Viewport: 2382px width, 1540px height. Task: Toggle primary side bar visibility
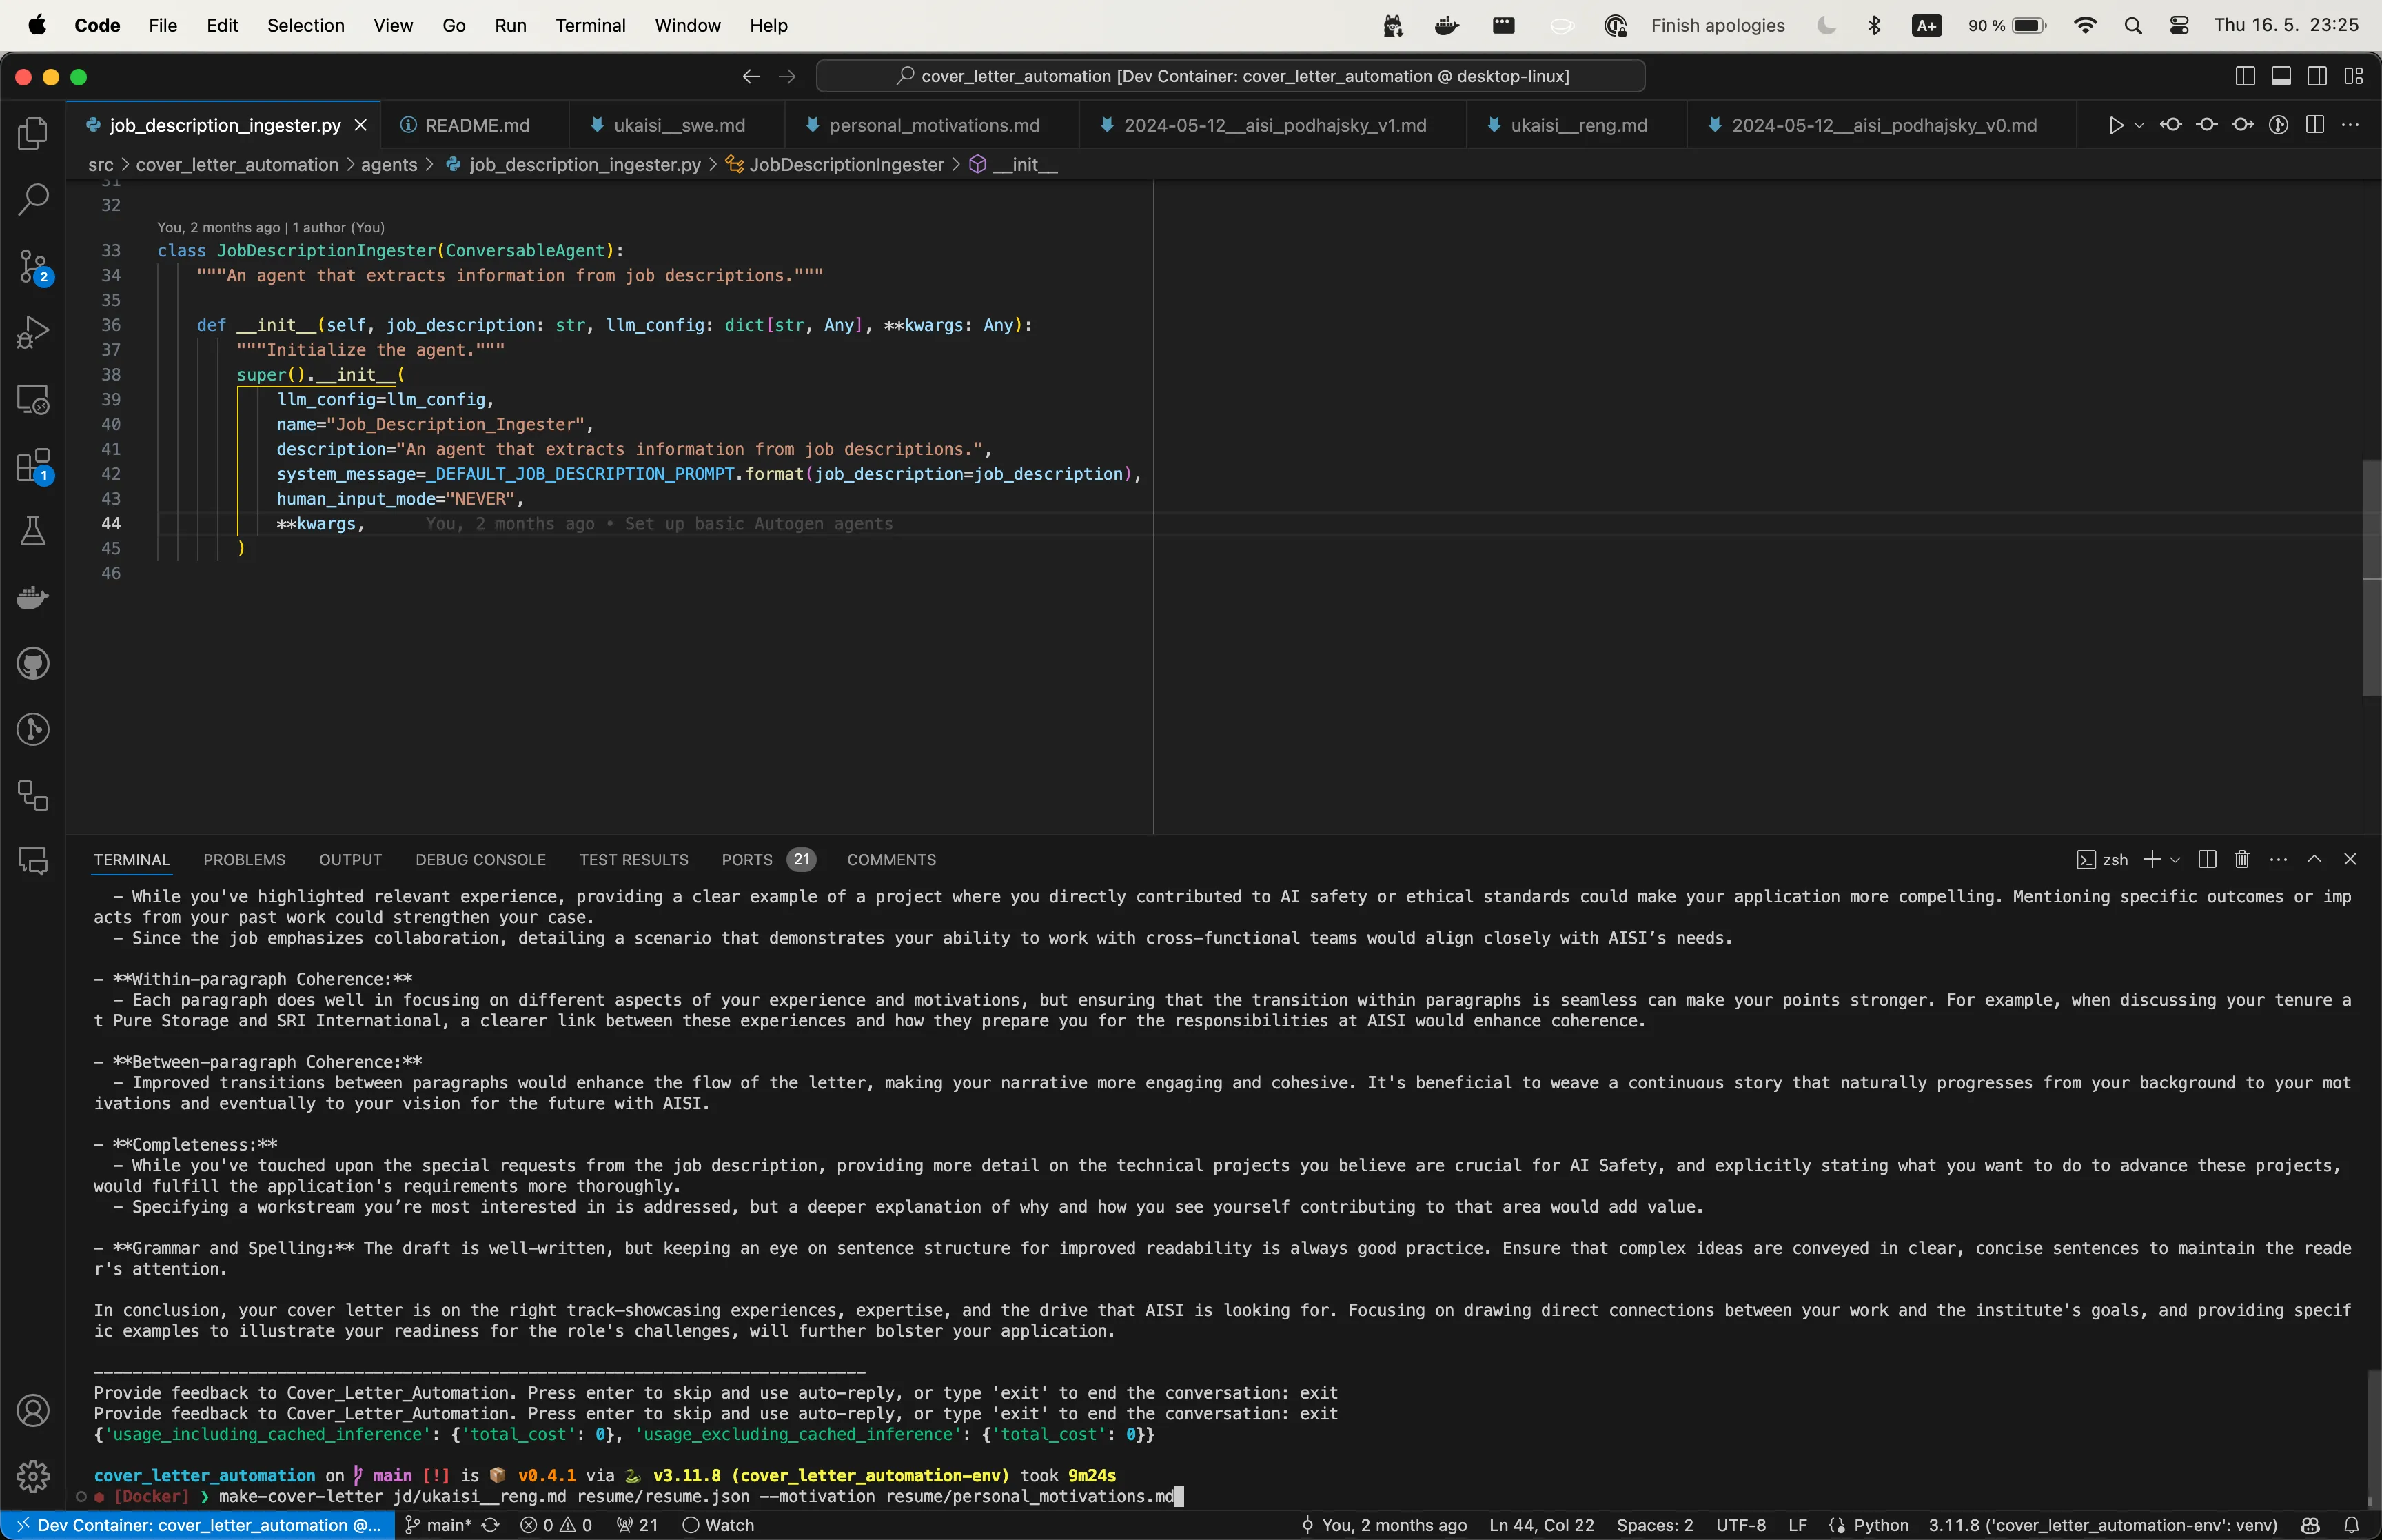pos(2245,77)
